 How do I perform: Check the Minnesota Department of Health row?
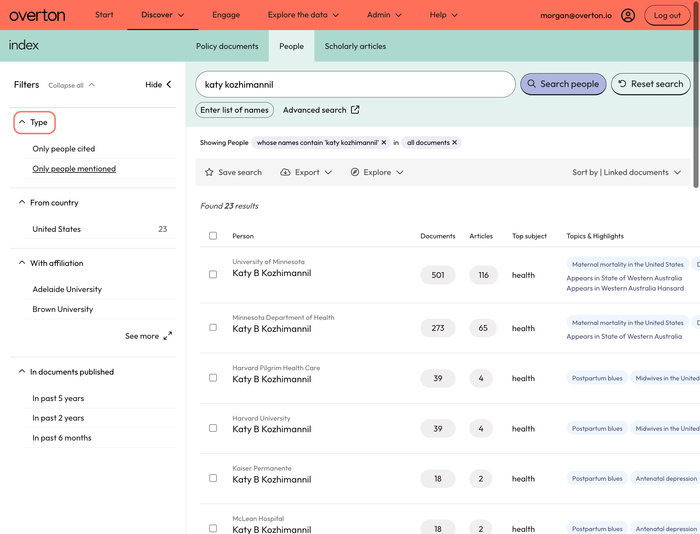point(213,328)
